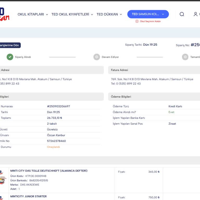Click the red X school removal icon
Viewport: 200px width, 200px height.
click(137, 21)
